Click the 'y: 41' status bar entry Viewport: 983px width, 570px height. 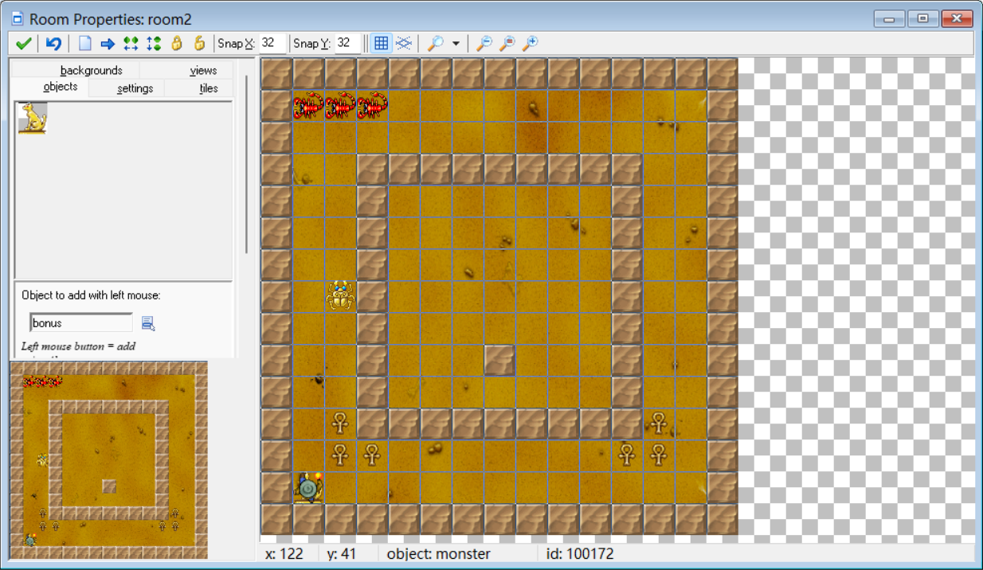point(343,553)
